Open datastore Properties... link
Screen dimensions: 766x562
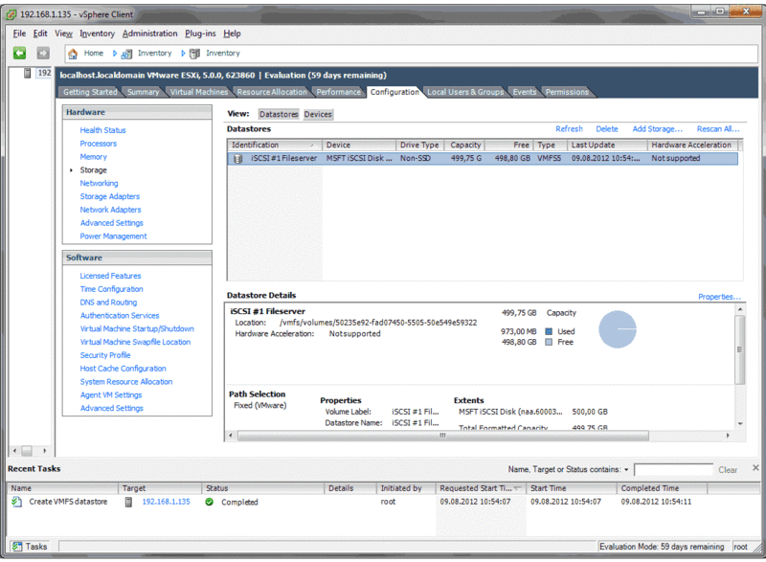click(x=719, y=297)
